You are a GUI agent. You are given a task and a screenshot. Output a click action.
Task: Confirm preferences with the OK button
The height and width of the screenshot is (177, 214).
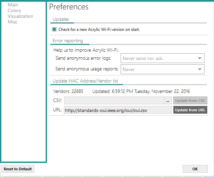(x=195, y=169)
